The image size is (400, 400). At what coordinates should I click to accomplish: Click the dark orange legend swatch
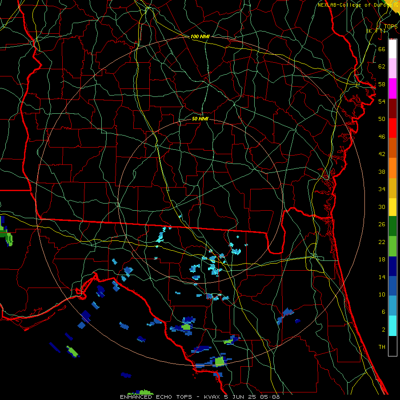point(392,148)
